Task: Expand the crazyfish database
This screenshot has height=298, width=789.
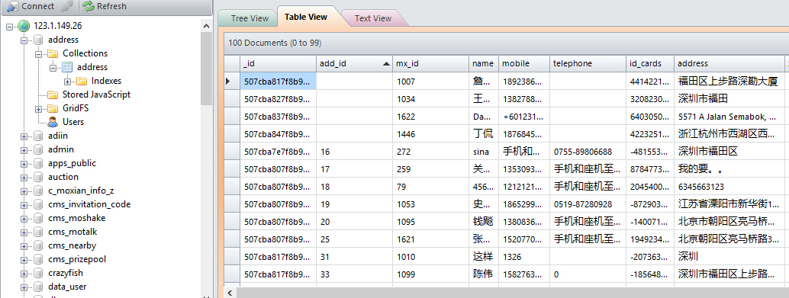Action: click(24, 274)
